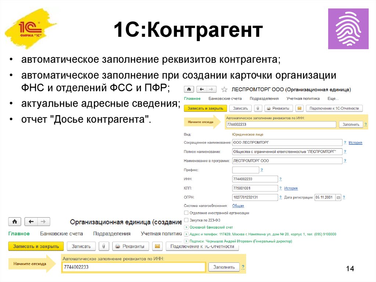Viewport: 376px width, 282px height.
Task: Focus auto-fill ИНН field in ЛЕСПРОМТОРГ form
Action: (281, 124)
